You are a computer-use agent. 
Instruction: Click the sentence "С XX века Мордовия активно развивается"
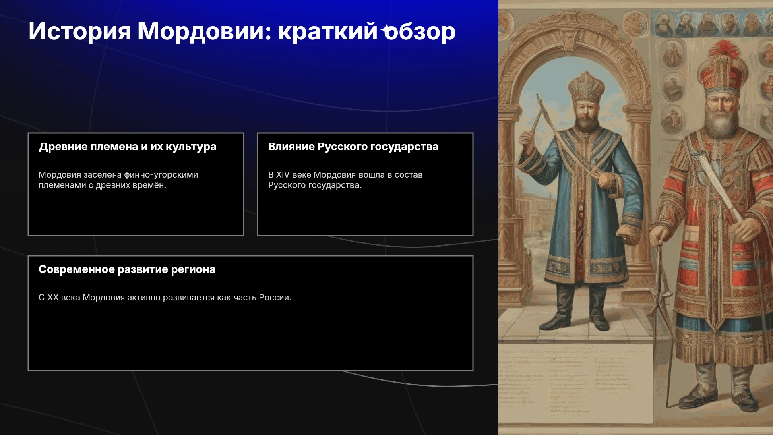click(165, 298)
